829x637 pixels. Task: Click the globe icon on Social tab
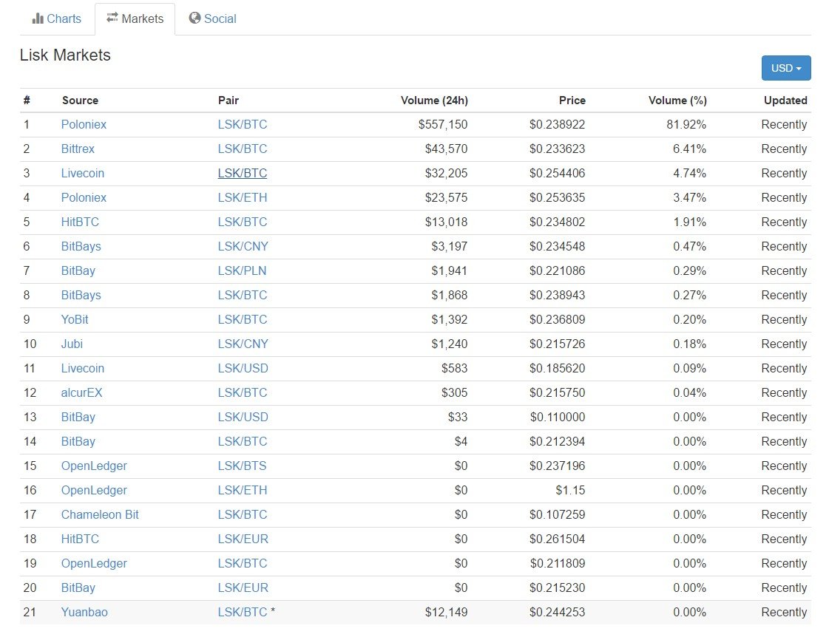coord(194,18)
